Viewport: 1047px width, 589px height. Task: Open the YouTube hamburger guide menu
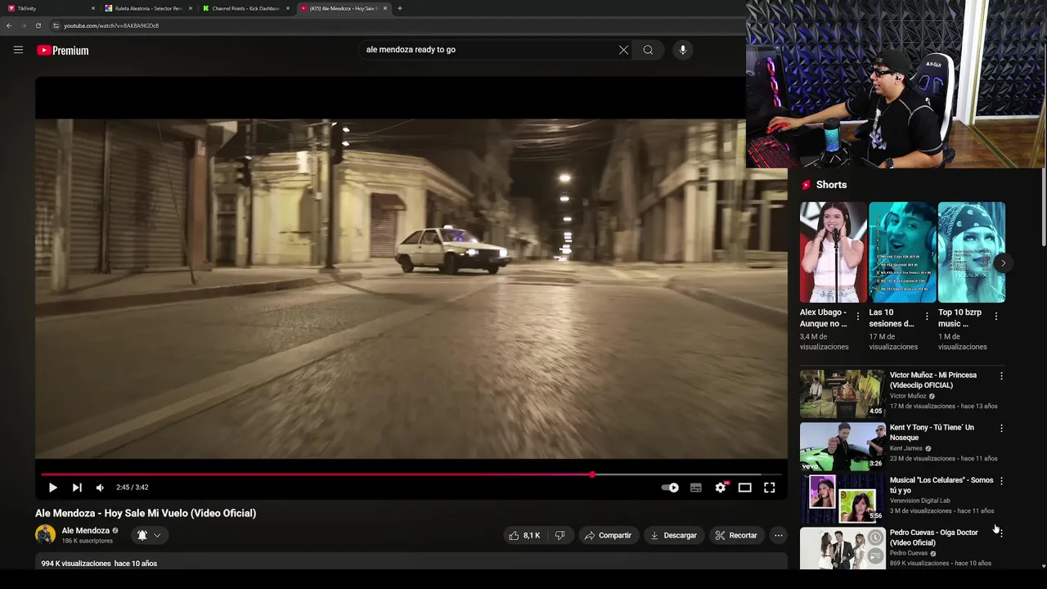(x=18, y=50)
